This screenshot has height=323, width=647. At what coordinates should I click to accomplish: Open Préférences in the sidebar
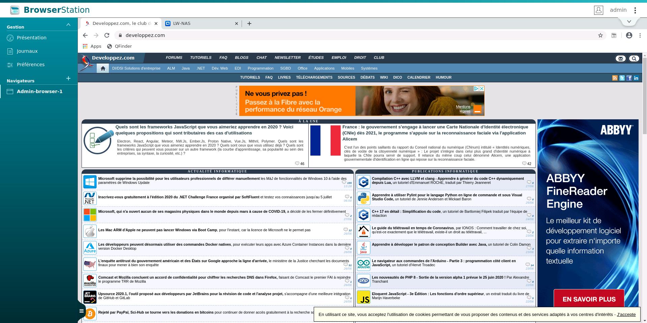pos(31,65)
